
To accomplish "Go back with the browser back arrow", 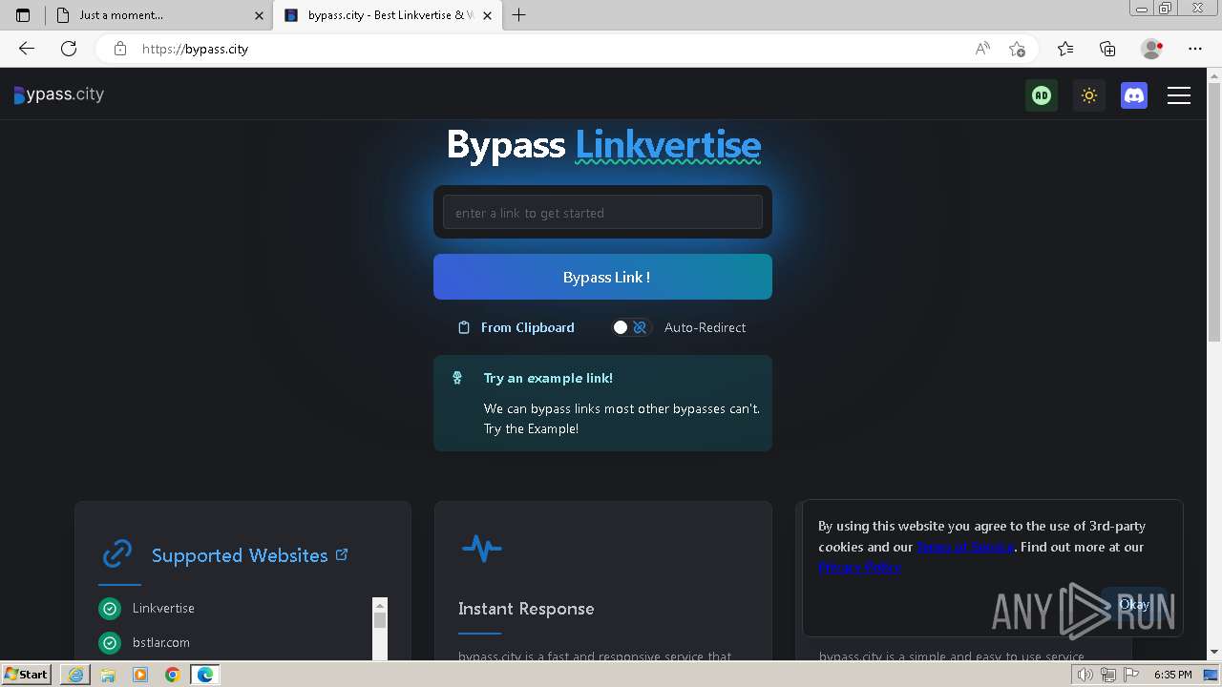I will pos(27,49).
